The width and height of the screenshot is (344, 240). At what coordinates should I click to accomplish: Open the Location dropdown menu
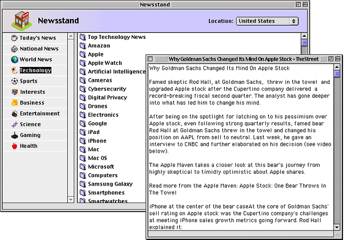(267, 21)
